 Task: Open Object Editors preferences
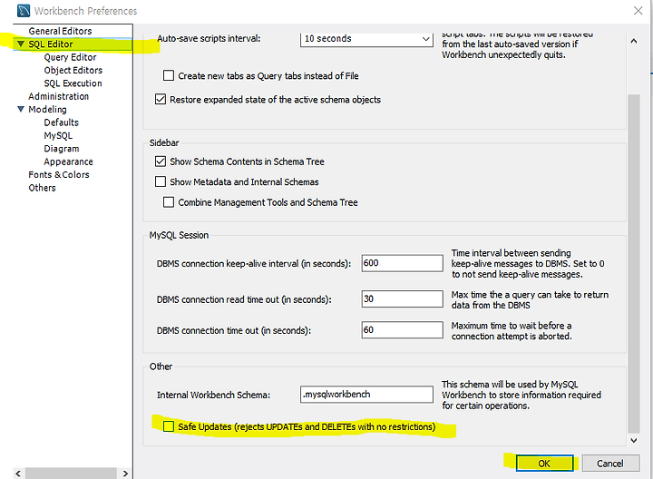click(73, 70)
